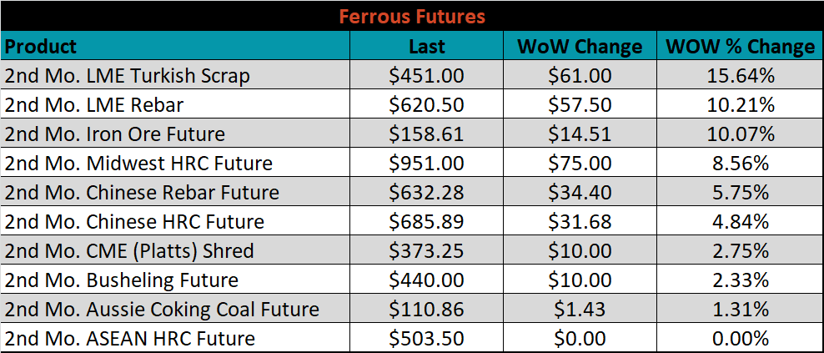Click the $440.00 Busheling Future price
The height and width of the screenshot is (353, 824).
coord(427,280)
